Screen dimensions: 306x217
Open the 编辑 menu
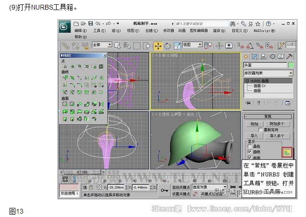tap(81, 31)
